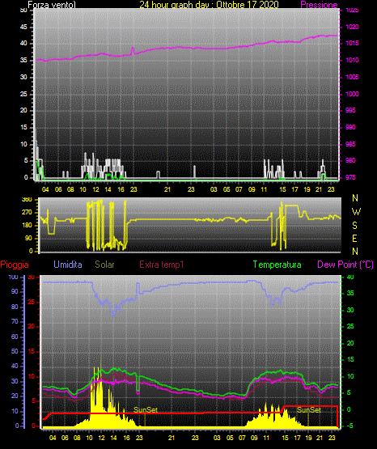Click the Dew Point (°C) legend label

click(x=345, y=265)
